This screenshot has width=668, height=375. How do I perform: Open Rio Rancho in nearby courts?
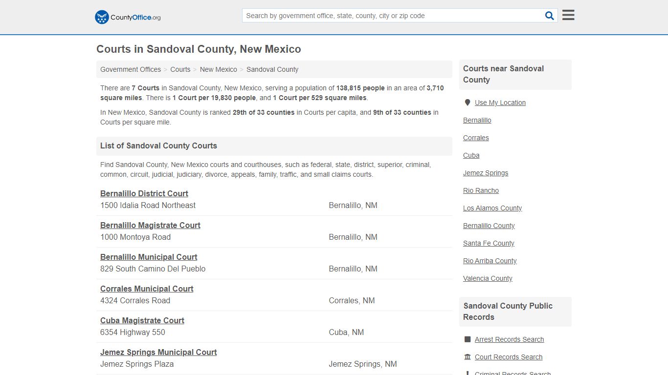481,190
